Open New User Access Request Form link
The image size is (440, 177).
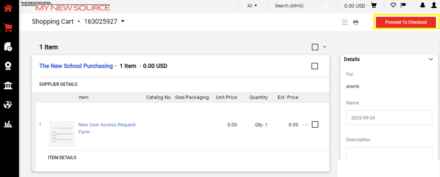(107, 129)
